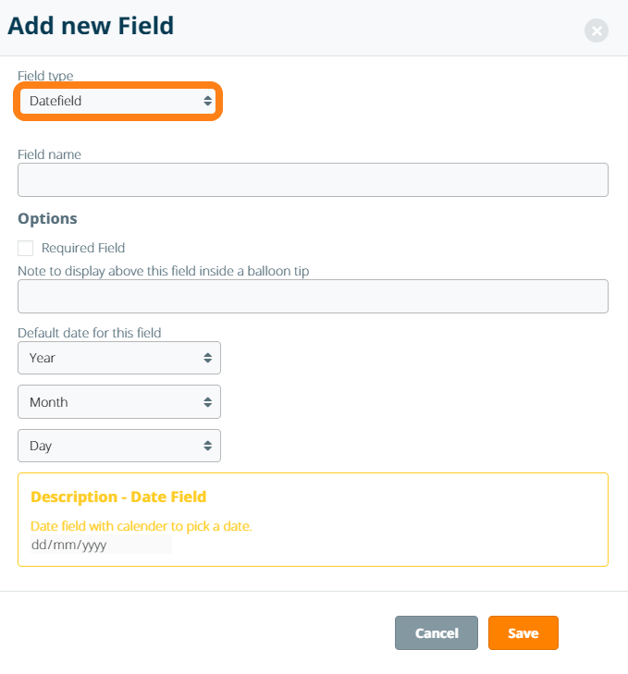Click the arrows icon on the Year selector
Image resolution: width=628 pixels, height=674 pixels.
[208, 358]
